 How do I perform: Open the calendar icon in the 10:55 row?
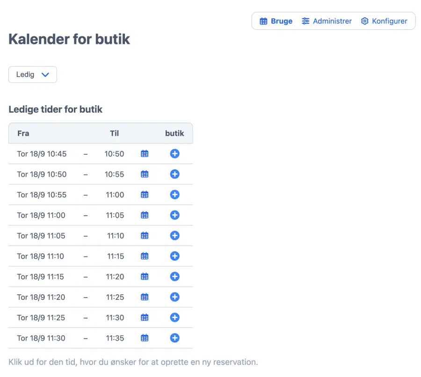pos(145,195)
